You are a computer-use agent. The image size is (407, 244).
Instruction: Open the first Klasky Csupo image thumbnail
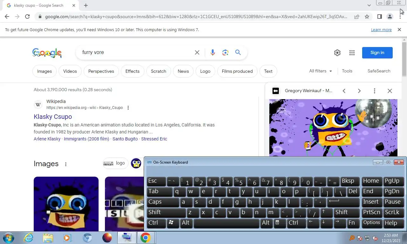pos(66,204)
